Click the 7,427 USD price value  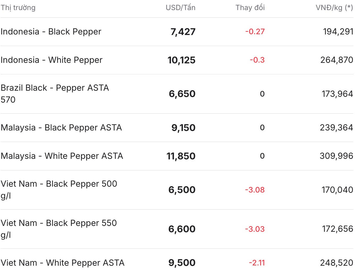click(183, 32)
